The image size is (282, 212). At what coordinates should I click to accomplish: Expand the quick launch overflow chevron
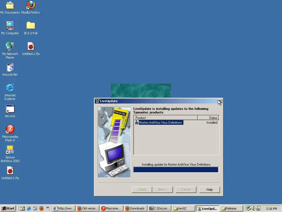(x=47, y=208)
